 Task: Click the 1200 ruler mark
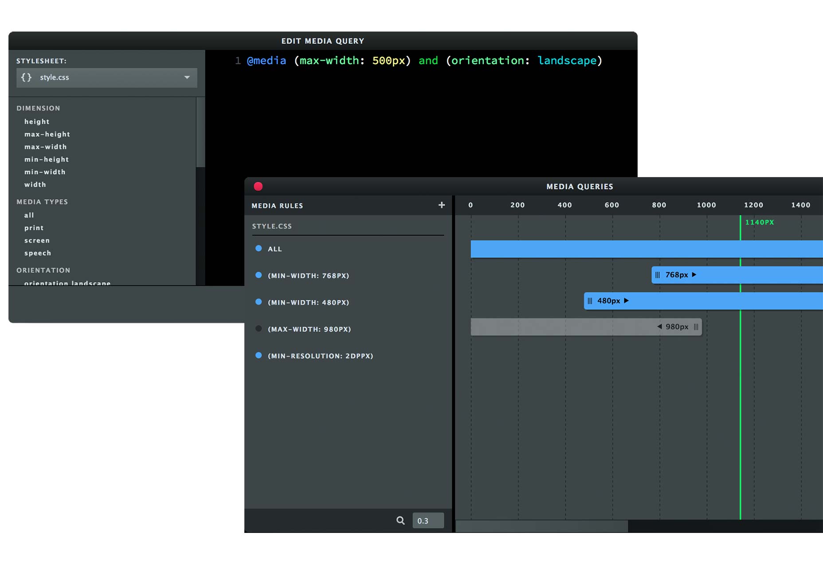(x=753, y=205)
